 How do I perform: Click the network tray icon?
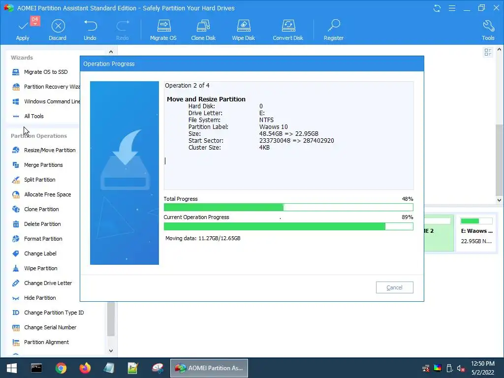click(426, 368)
